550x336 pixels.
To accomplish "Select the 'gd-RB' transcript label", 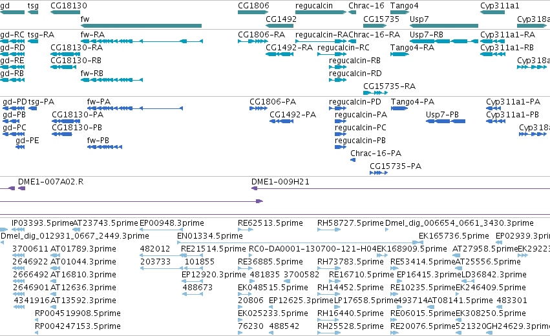I will (12, 73).
